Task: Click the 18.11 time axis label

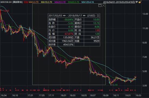Action: pyautogui.click(x=116, y=96)
